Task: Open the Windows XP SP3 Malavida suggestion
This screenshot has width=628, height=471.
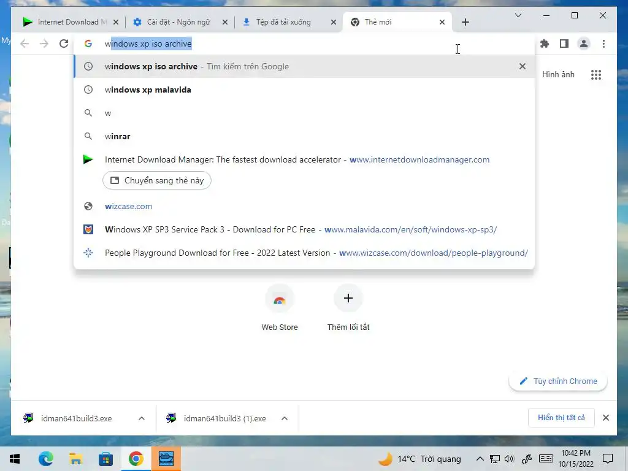Action: tap(304, 229)
